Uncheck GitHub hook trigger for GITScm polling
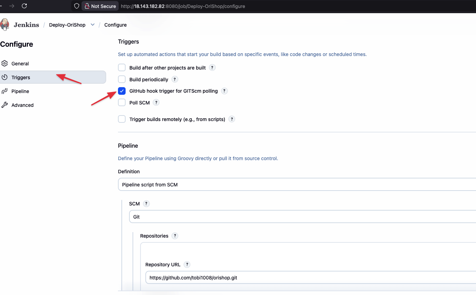The height and width of the screenshot is (295, 476). (122, 91)
